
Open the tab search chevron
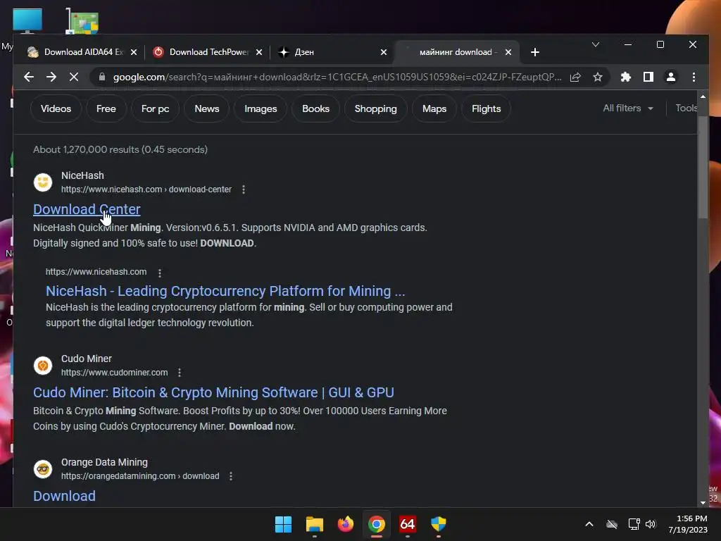(x=596, y=44)
